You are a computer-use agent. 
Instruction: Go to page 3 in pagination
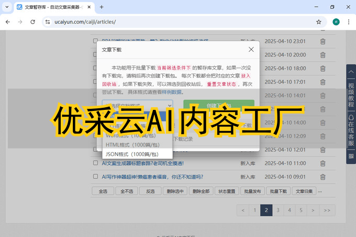point(277,210)
